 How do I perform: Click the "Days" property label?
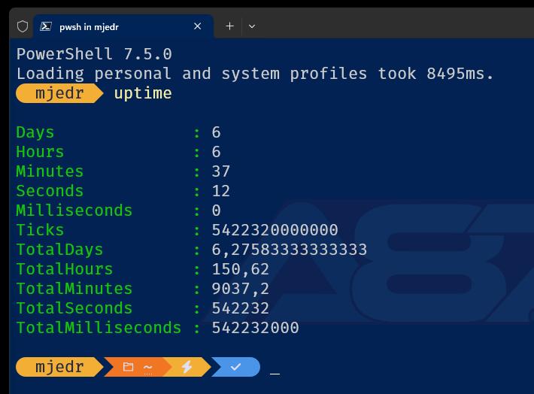tap(35, 132)
